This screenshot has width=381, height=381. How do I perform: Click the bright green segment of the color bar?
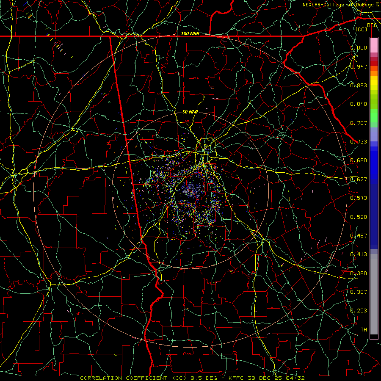374,116
